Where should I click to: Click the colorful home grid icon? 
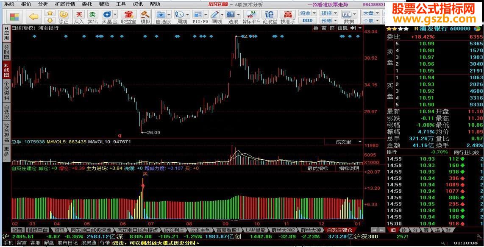(x=14, y=17)
